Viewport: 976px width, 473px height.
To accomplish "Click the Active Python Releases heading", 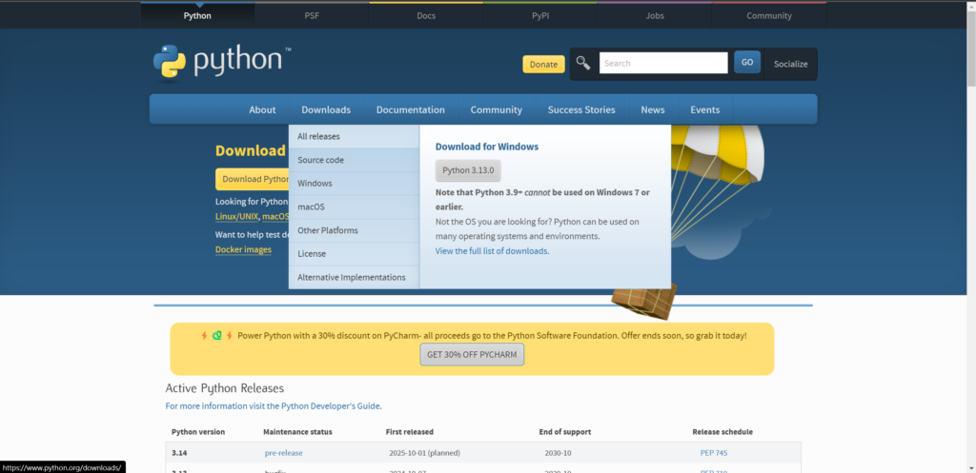I will click(225, 388).
